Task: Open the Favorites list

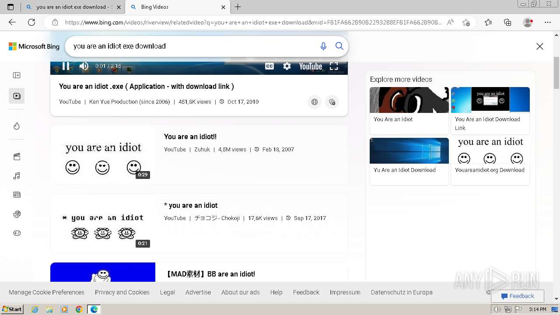Action: 488,22
